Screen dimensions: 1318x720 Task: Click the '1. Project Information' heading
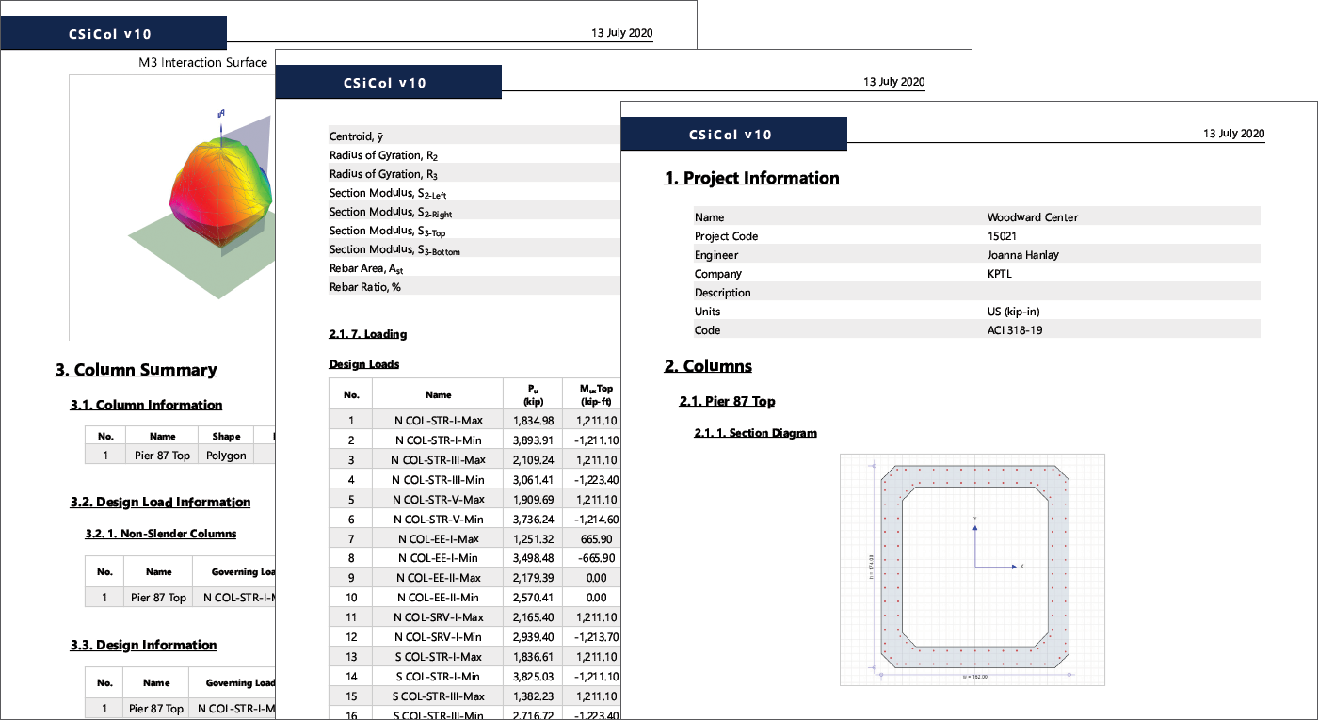pos(751,178)
